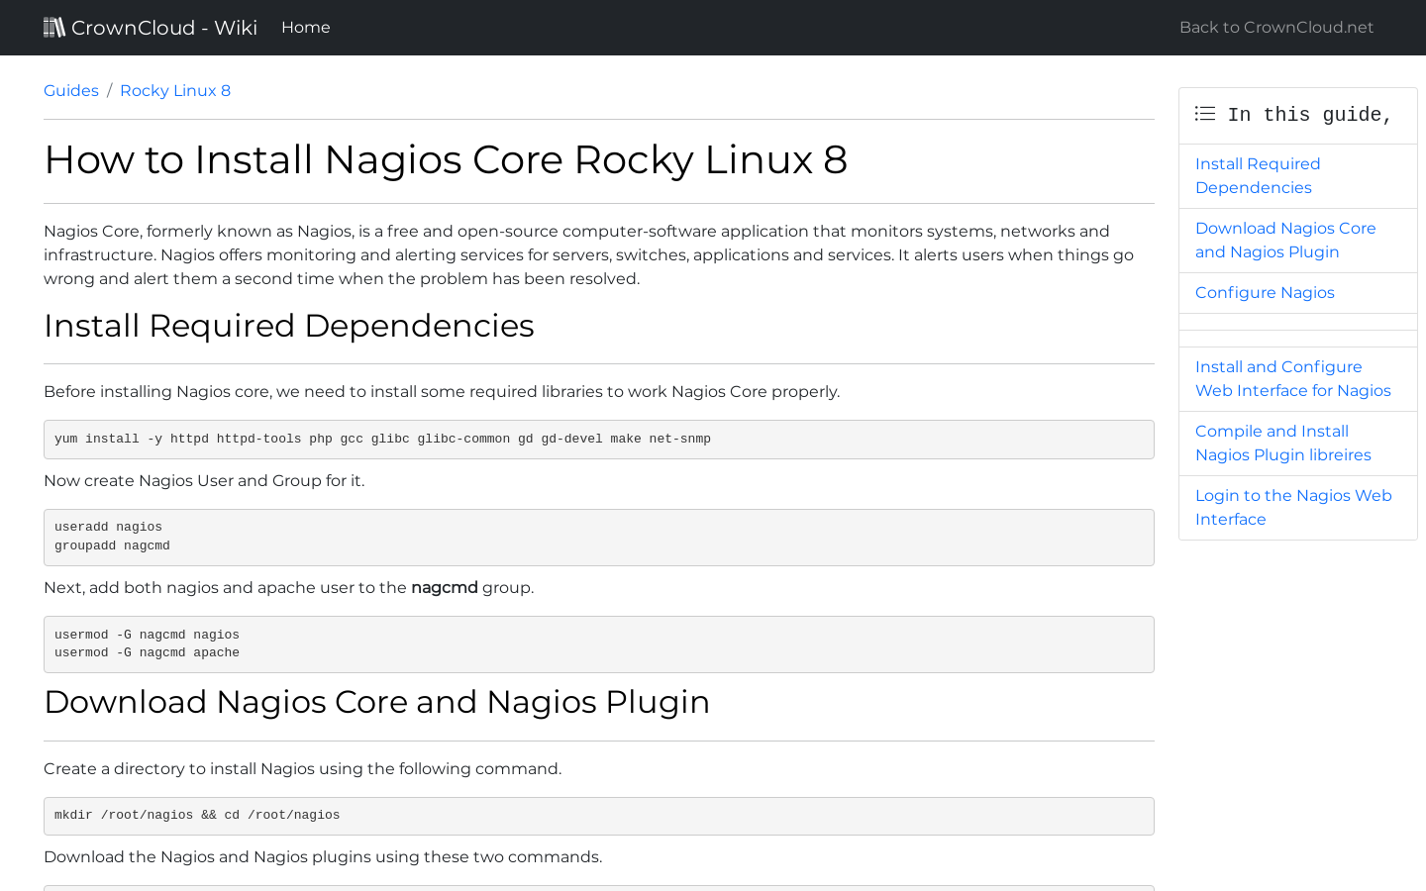Open the Home navigation item

point(305,27)
